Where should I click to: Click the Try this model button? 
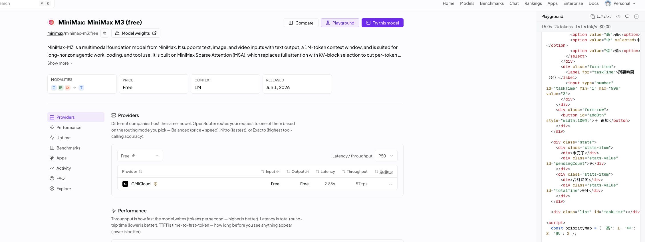[382, 23]
